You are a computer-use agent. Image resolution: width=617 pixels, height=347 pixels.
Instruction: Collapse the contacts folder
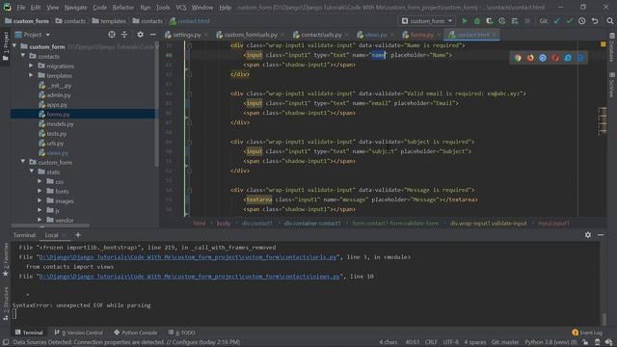(x=23, y=56)
